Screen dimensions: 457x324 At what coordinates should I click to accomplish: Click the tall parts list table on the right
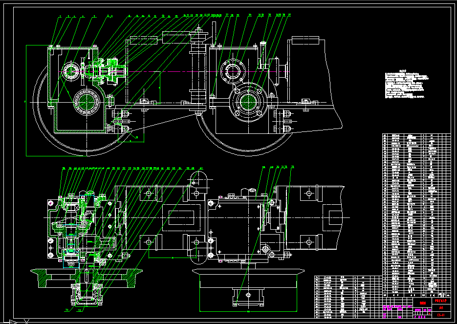[416, 216]
